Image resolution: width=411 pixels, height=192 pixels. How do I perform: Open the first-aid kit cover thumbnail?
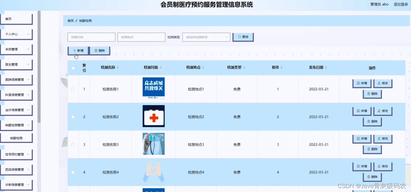[154, 116]
